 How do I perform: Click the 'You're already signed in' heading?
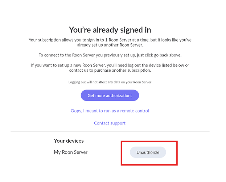pyautogui.click(x=110, y=30)
